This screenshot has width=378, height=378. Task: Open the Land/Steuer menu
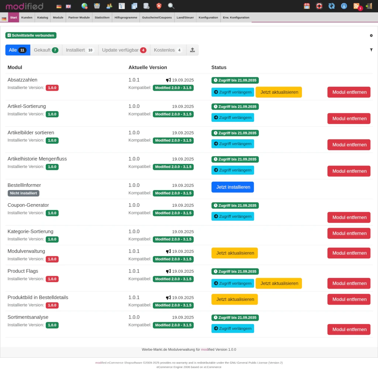click(185, 17)
